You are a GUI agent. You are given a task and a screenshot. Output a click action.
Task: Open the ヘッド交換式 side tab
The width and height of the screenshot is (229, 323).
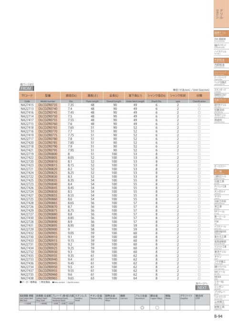(221, 83)
